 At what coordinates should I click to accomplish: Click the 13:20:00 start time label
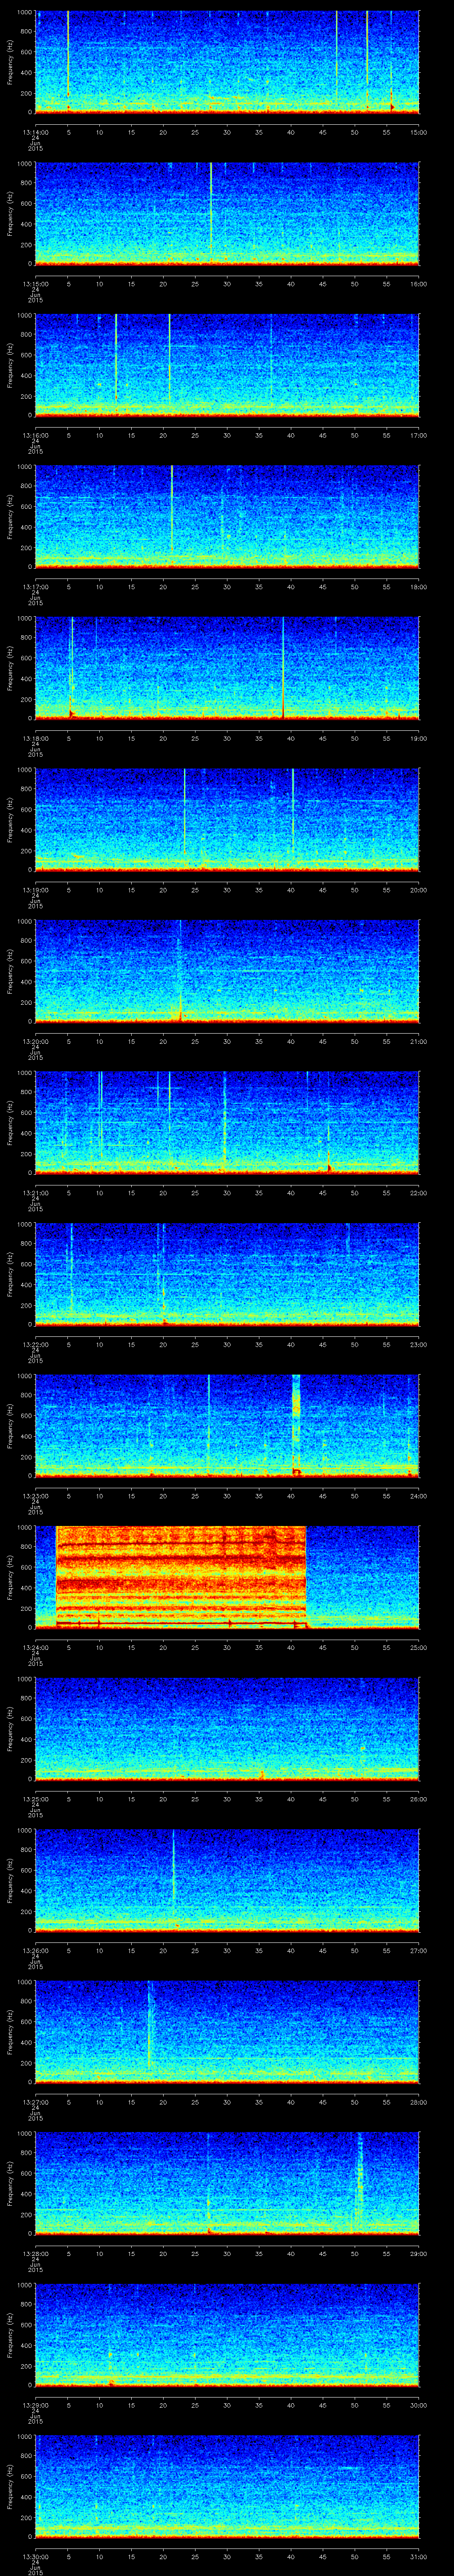point(35,1041)
